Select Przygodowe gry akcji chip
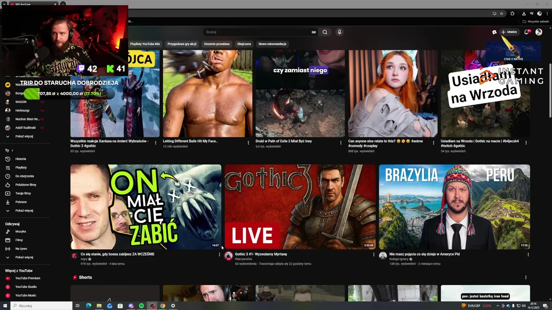 pyautogui.click(x=182, y=44)
